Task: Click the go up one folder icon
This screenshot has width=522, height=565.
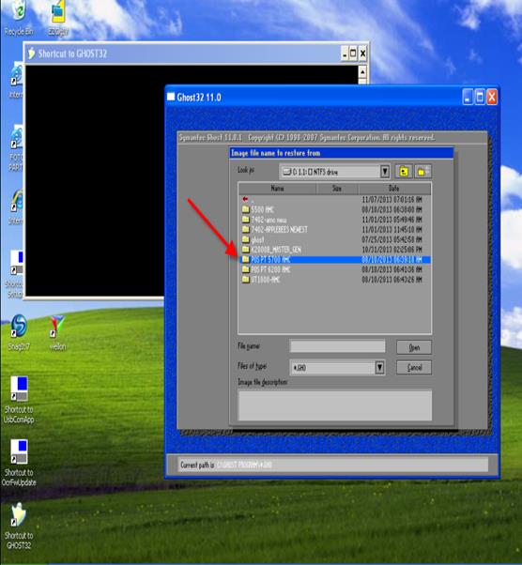Action: click(x=404, y=172)
